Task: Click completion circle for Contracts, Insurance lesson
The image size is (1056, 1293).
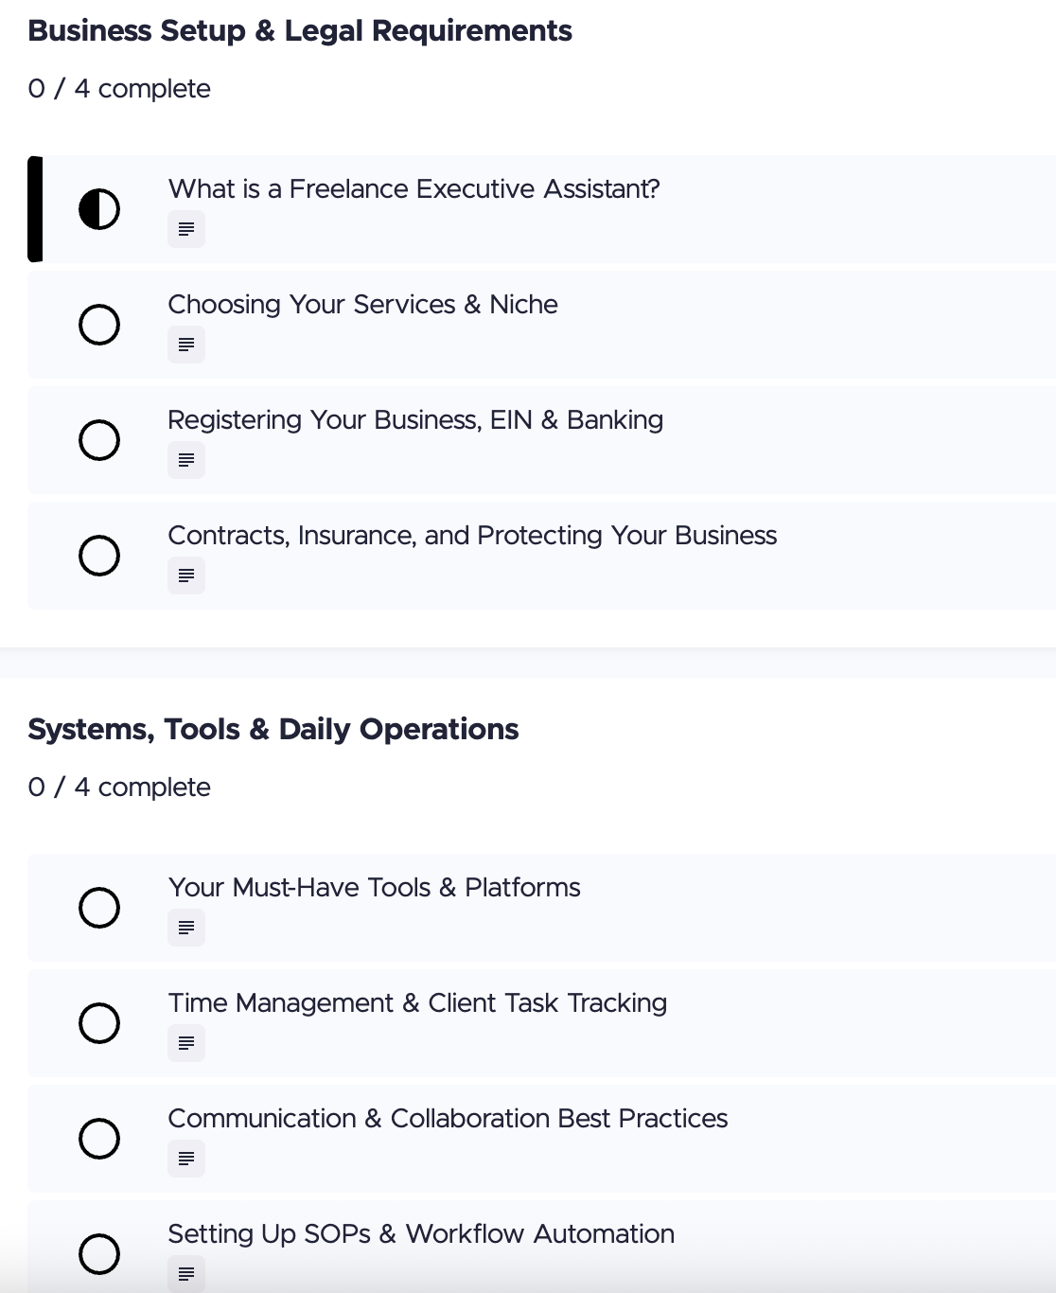Action: pos(99,555)
